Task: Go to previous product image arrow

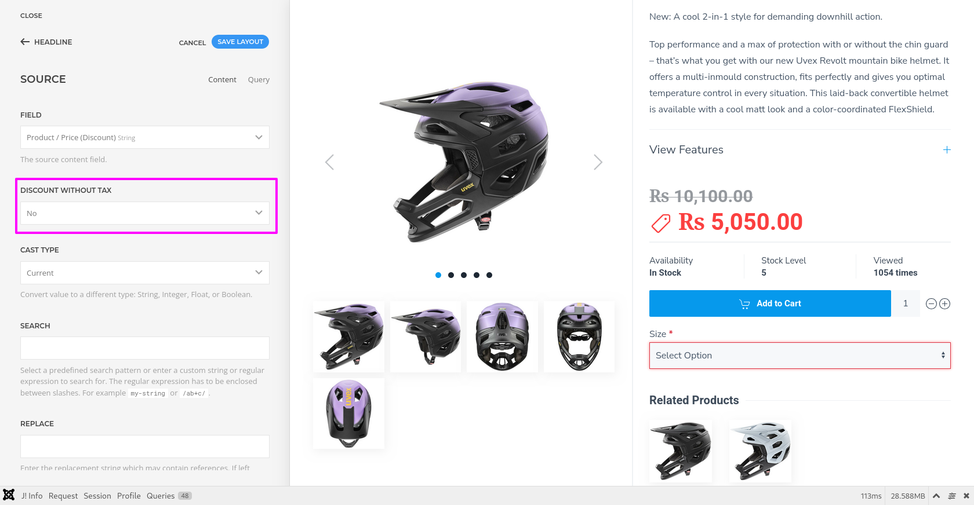Action: pos(330,162)
